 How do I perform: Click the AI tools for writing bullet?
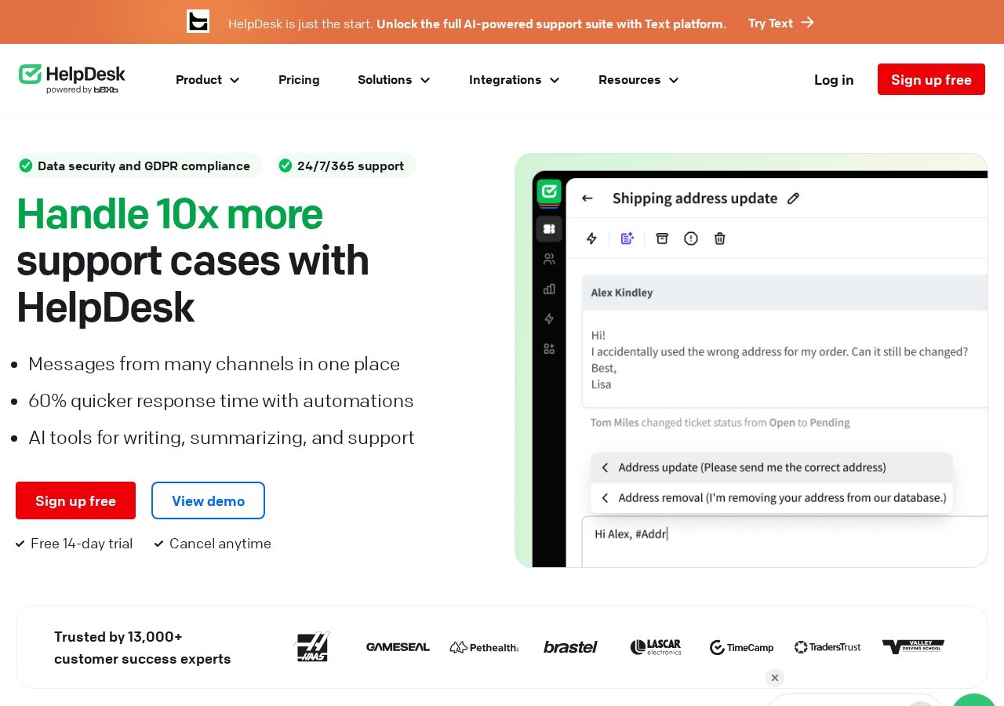click(x=221, y=438)
